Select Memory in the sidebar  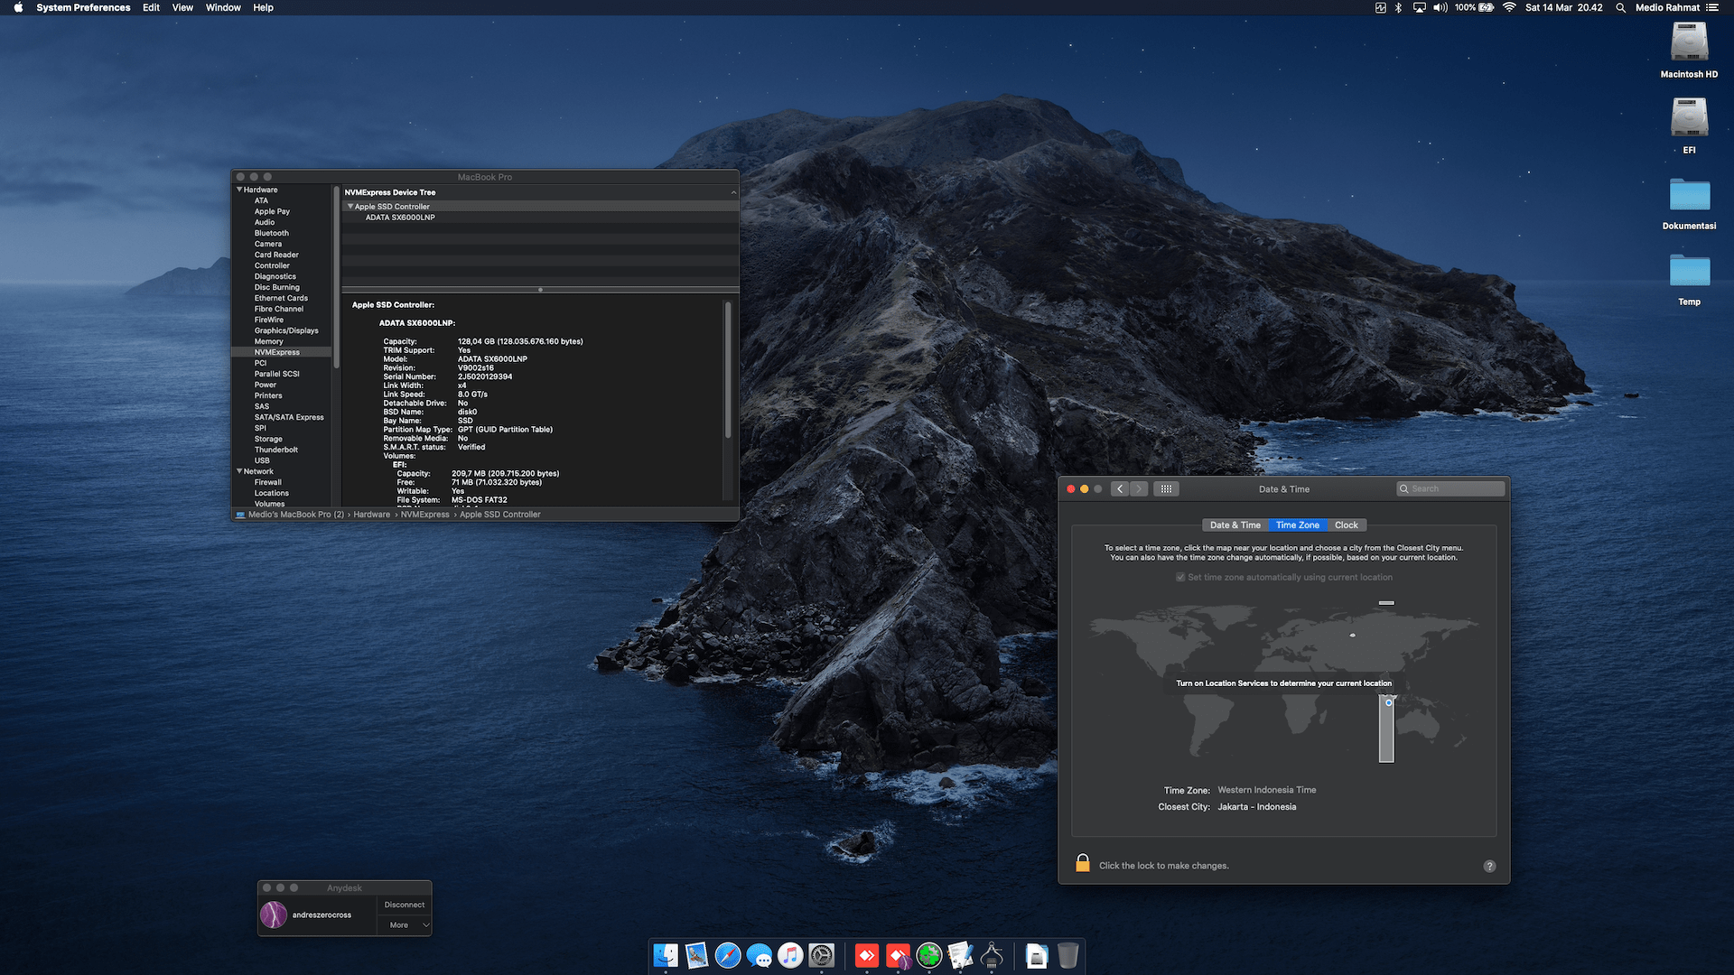268,341
